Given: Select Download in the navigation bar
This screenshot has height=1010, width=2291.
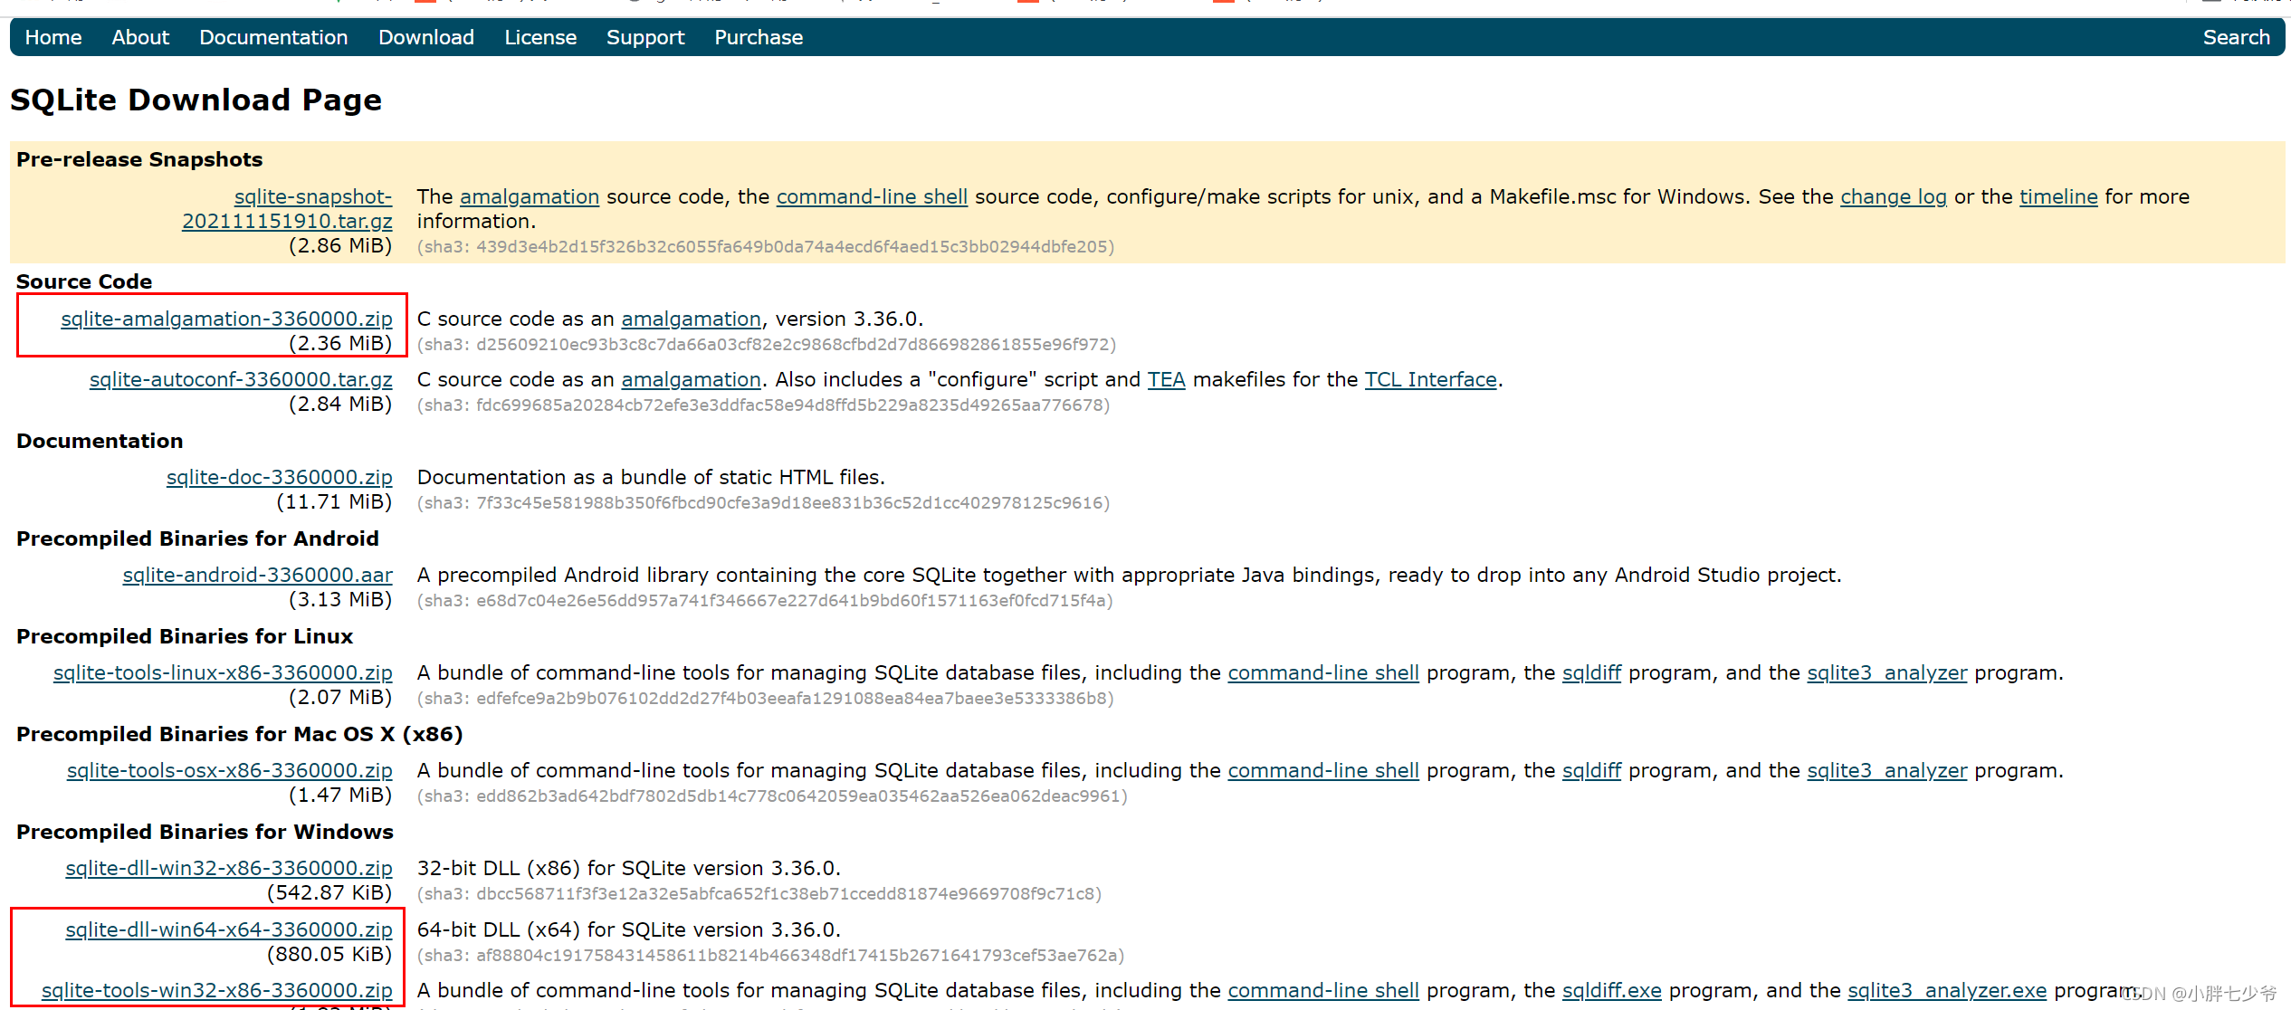Looking at the screenshot, I should (425, 37).
